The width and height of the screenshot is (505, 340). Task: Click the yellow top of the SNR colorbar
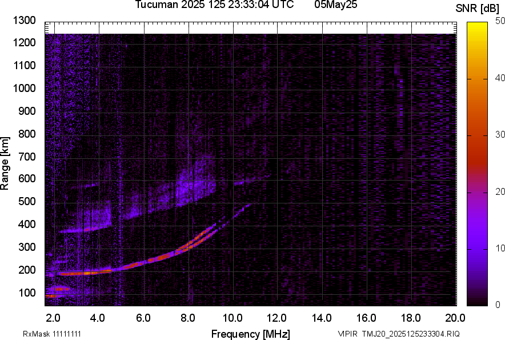point(478,27)
